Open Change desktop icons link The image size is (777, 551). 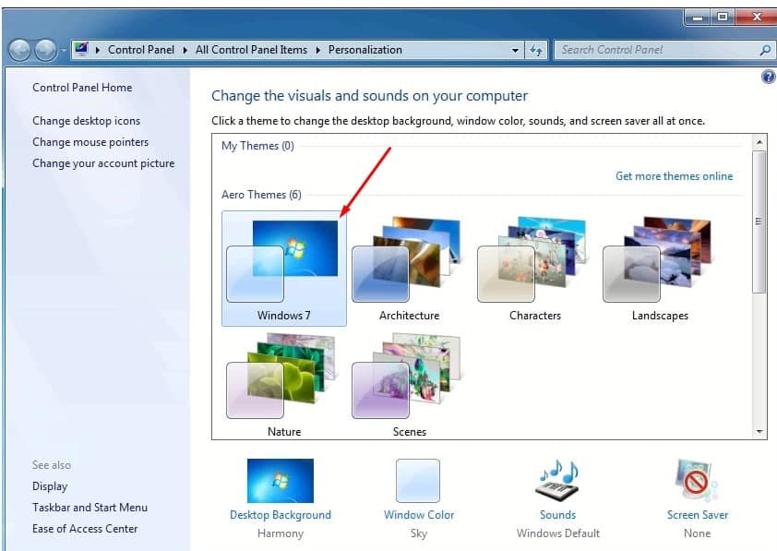pos(86,121)
